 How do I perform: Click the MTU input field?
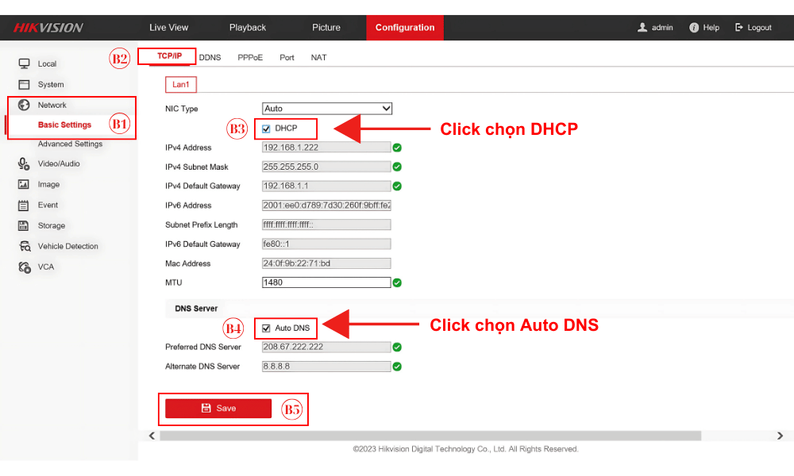tap(326, 282)
